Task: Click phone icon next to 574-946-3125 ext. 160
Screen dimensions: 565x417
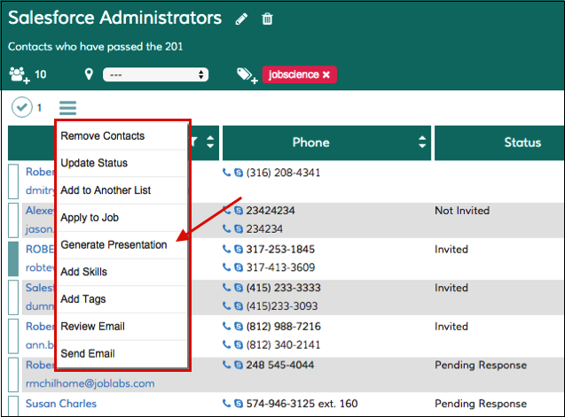Action: 226,404
